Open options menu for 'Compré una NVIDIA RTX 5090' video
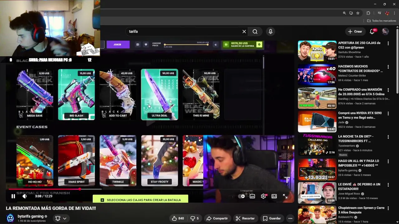Viewport: 399px width, 224px height. [x=388, y=114]
